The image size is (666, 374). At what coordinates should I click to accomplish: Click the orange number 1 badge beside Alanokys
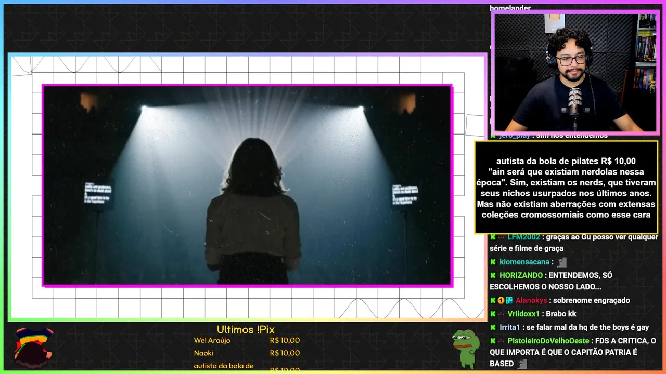[501, 300]
